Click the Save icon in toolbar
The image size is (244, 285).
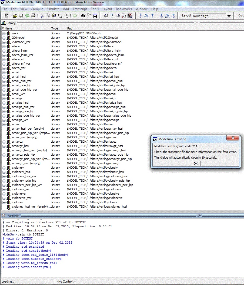21,16
